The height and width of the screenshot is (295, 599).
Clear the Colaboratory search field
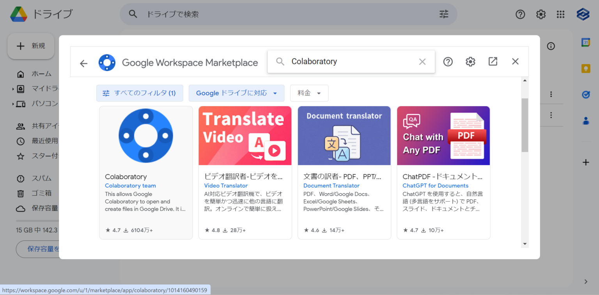[x=422, y=61]
